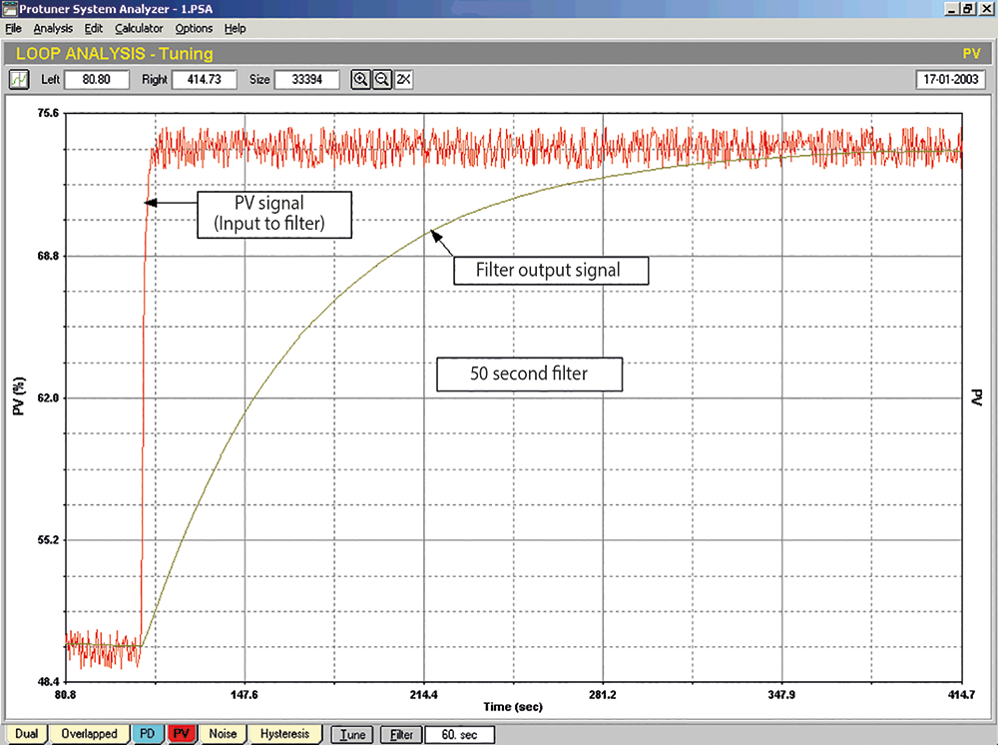Click the PV (%) vertical axis title
The height and width of the screenshot is (745, 998).
tap(19, 396)
